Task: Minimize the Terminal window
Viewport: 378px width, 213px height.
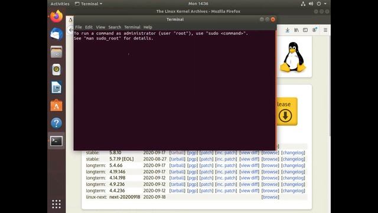Action: point(262,20)
